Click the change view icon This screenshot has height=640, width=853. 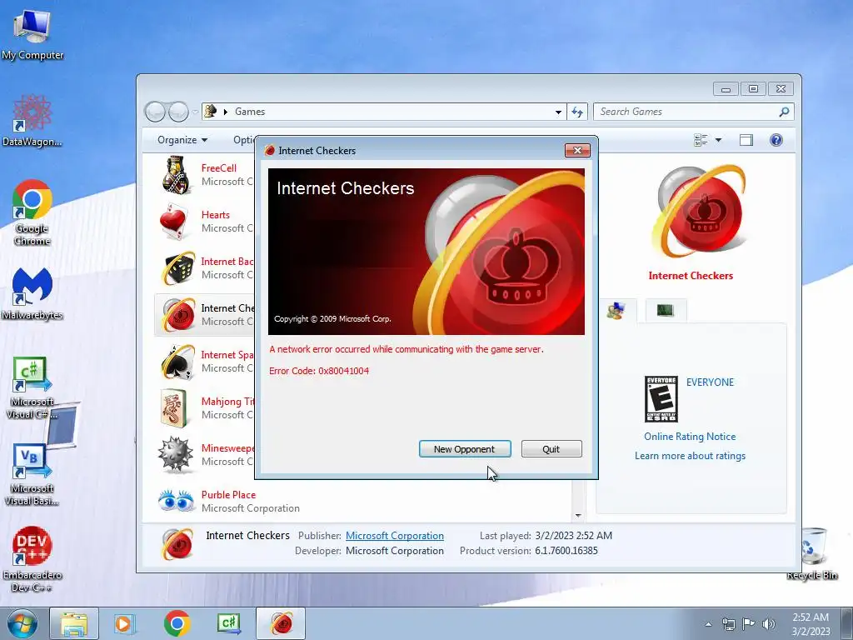(701, 140)
